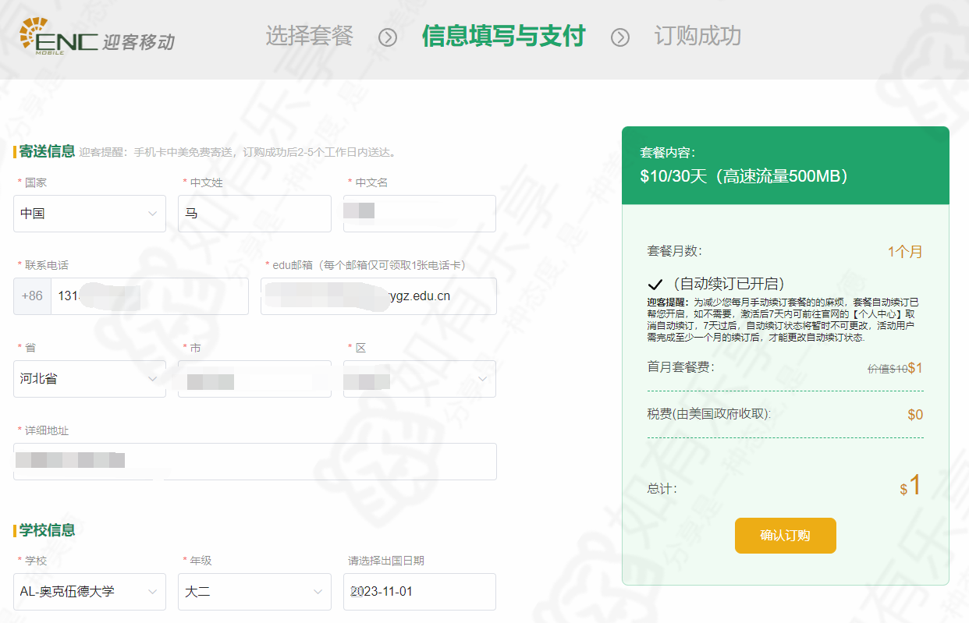Focus the 中文名 input field

(420, 214)
